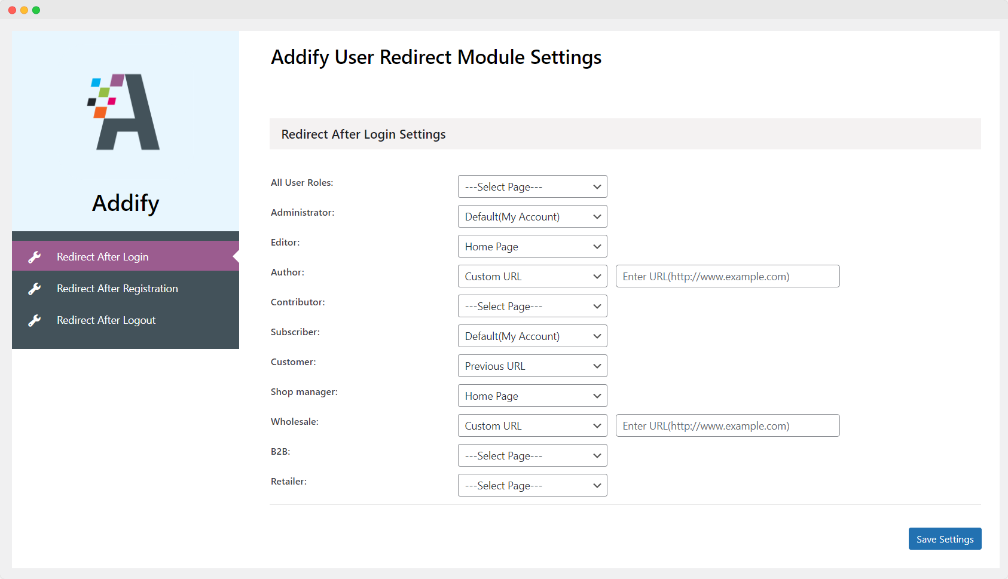The height and width of the screenshot is (579, 1008).
Task: Open the B2B select page dropdown
Action: [532, 456]
